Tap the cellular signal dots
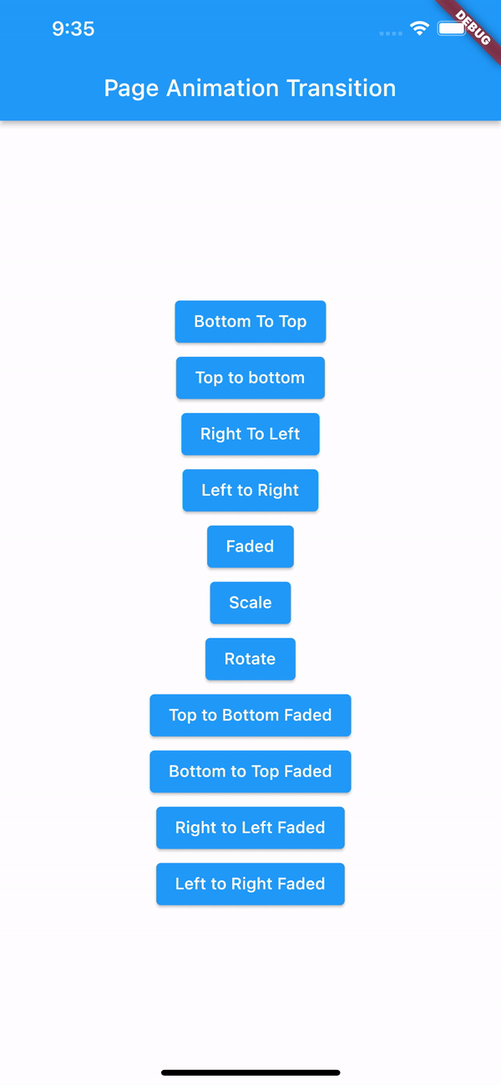The height and width of the screenshot is (1085, 501). point(391,33)
